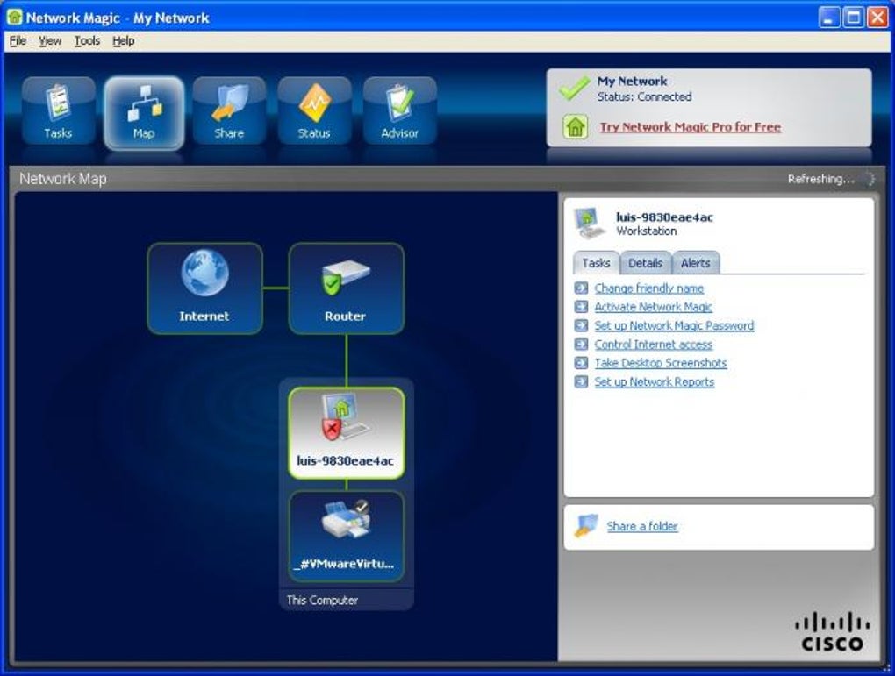Click the refreshing spinner icon
The image size is (895, 676).
coord(869,179)
